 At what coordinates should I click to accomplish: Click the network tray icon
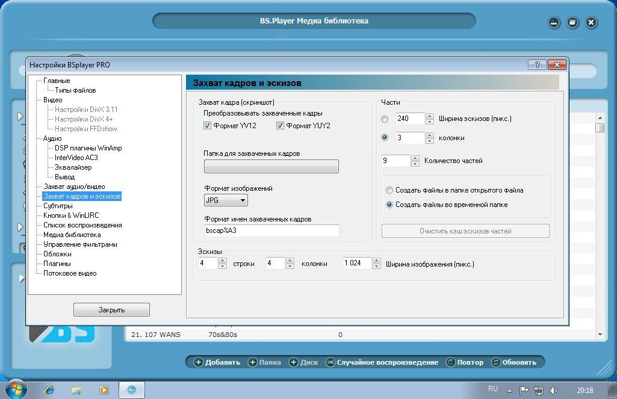tap(539, 391)
